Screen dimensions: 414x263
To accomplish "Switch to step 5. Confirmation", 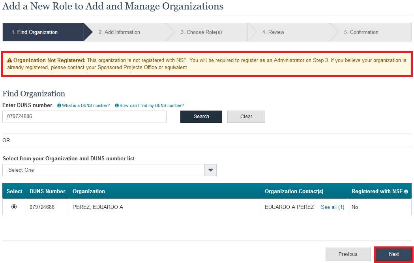I will click(x=361, y=32).
